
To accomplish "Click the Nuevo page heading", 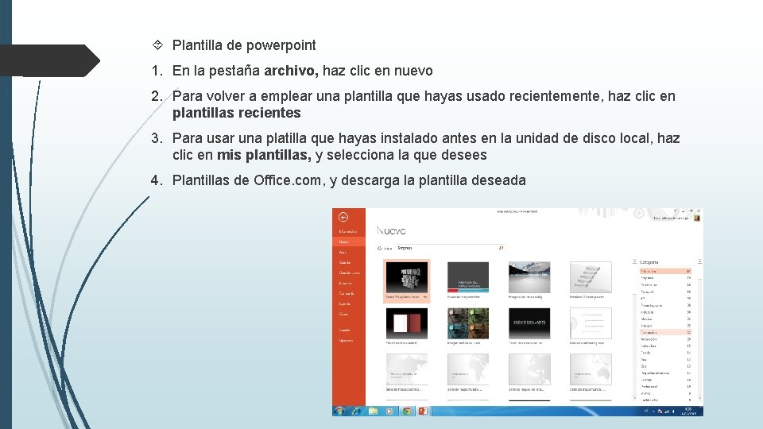I will tap(391, 231).
